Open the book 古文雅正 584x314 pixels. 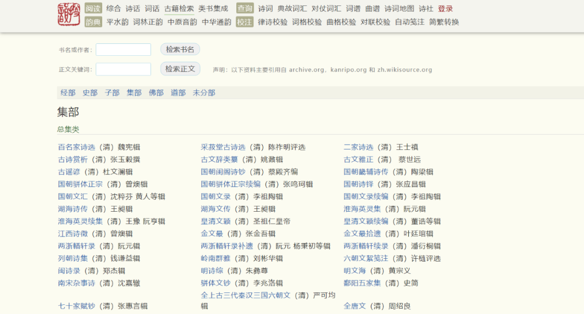pyautogui.click(x=359, y=160)
